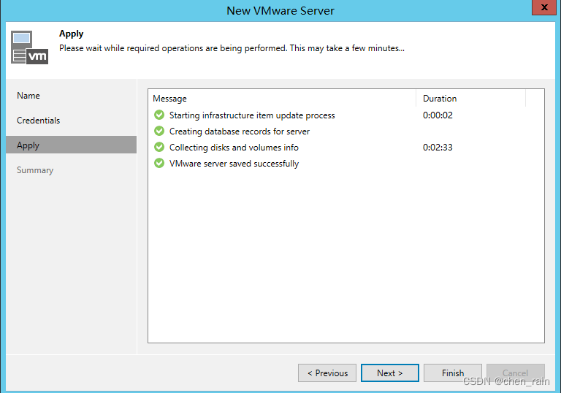Proceed with the Next > button
The image size is (561, 393).
coord(390,373)
